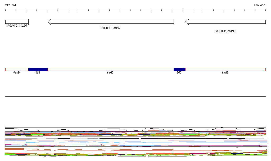The height and width of the screenshot is (161, 271).
Task: Click the genome position ruler
Action: pos(135,10)
